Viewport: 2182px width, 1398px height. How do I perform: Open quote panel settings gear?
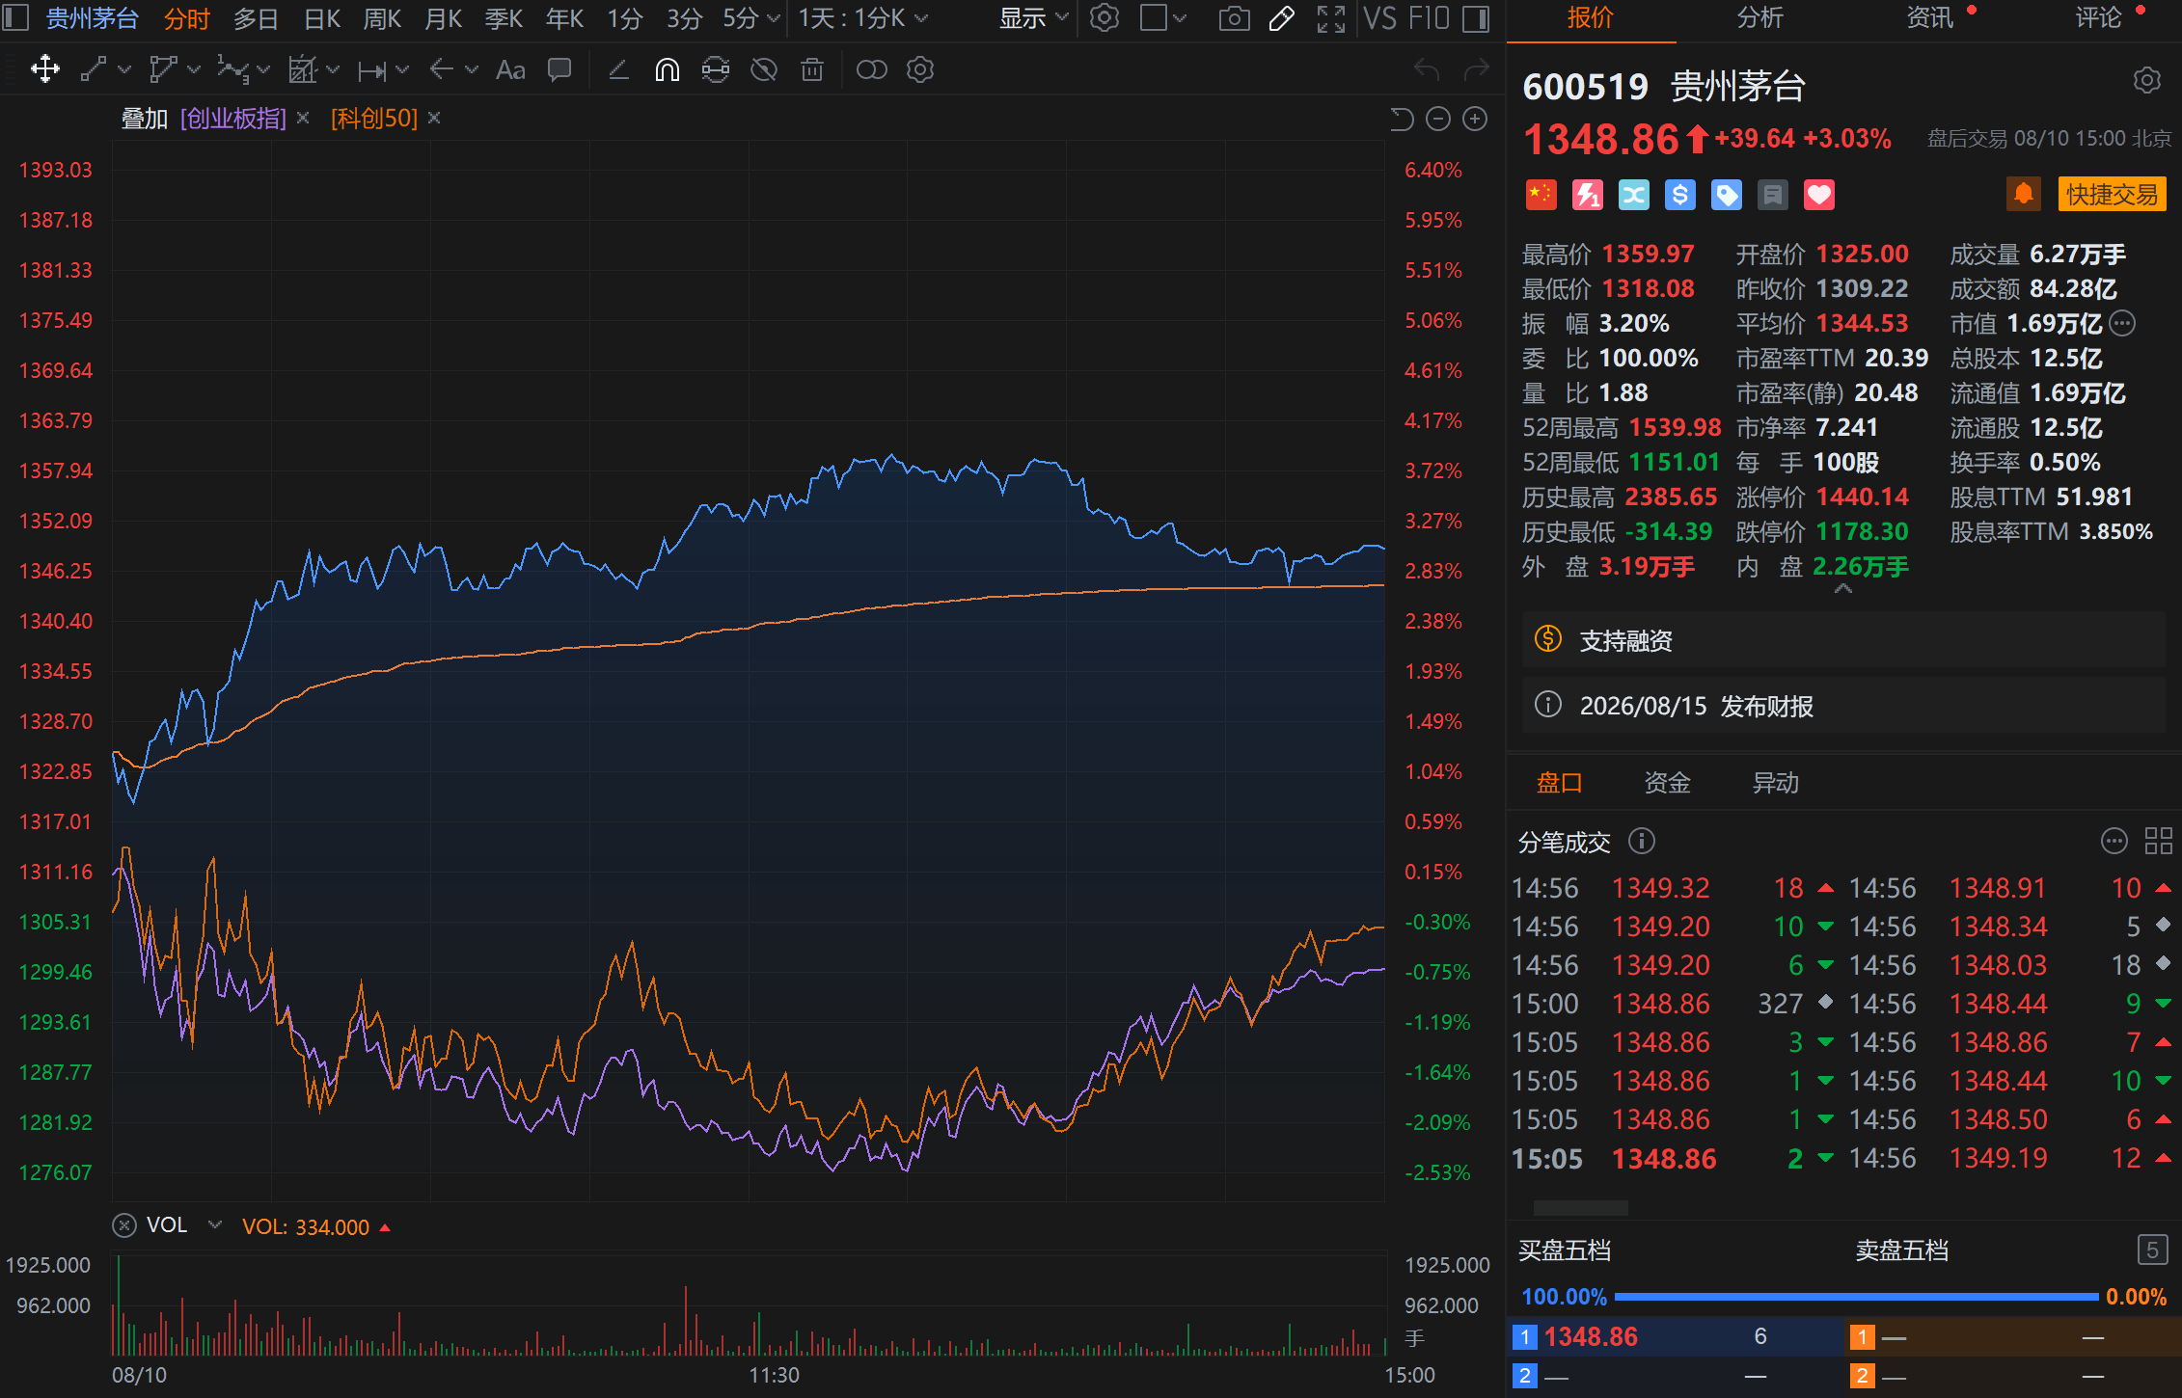point(2146,80)
